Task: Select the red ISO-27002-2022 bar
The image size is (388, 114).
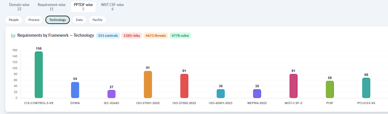Action: click(184, 86)
